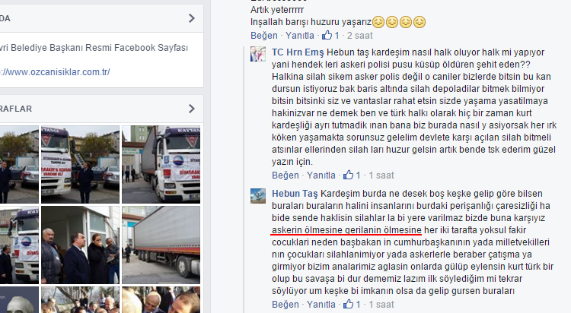Viewport: 571px width, 313px height.
Task: Open Hebun Taş avatar picture
Action: tap(258, 195)
